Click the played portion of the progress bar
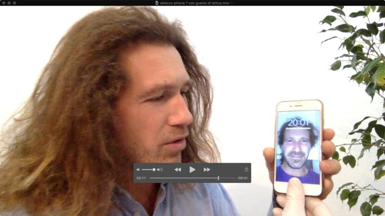The height and width of the screenshot is (216, 385). [184, 178]
